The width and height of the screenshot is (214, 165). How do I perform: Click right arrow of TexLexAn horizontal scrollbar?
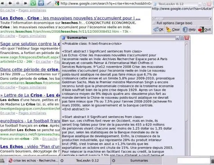[211, 19]
